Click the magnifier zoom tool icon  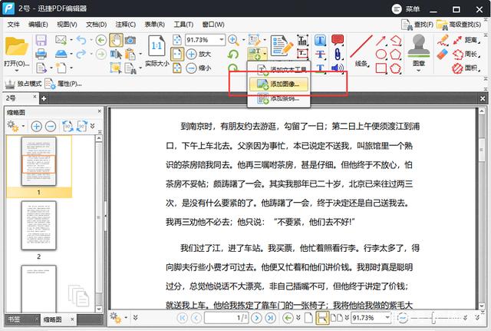click(x=233, y=40)
